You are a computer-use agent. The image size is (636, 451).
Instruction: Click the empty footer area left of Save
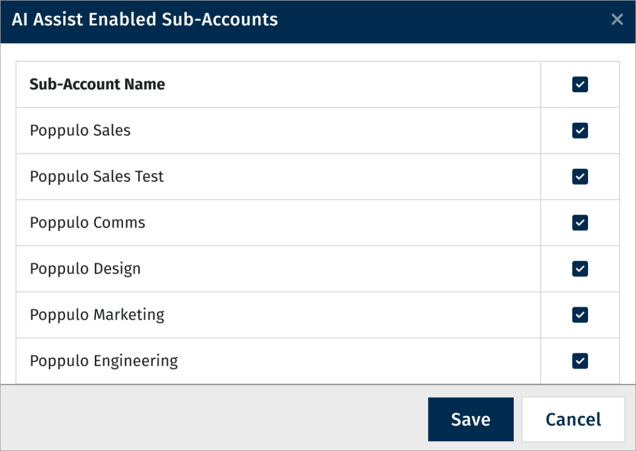[211, 419]
